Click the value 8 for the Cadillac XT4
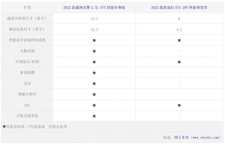 click(x=179, y=19)
